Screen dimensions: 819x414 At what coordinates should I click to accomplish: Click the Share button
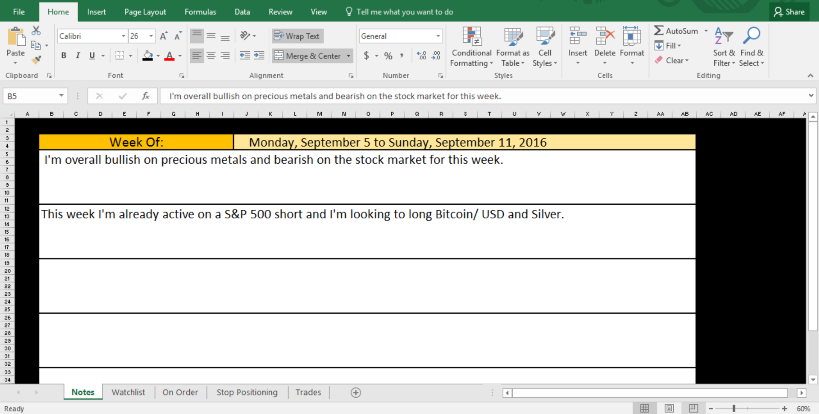click(790, 12)
